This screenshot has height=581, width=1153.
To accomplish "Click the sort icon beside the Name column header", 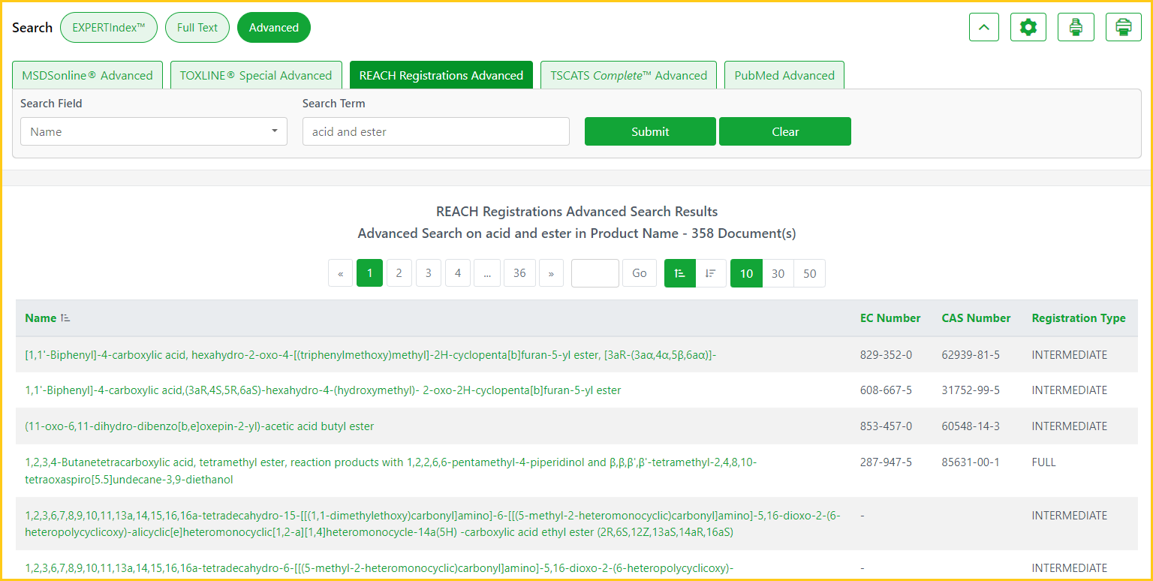I will pos(65,318).
